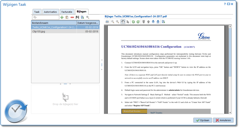Collapse the list panel with the left splitter arrow
The height and width of the screenshot is (128, 239).
tap(102, 60)
